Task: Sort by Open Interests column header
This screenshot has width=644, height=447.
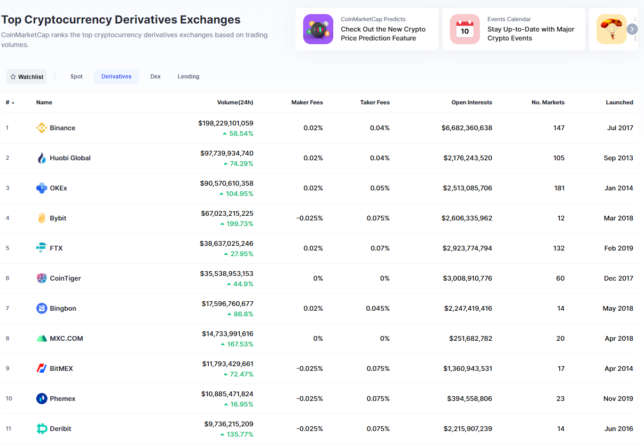Action: [x=471, y=102]
